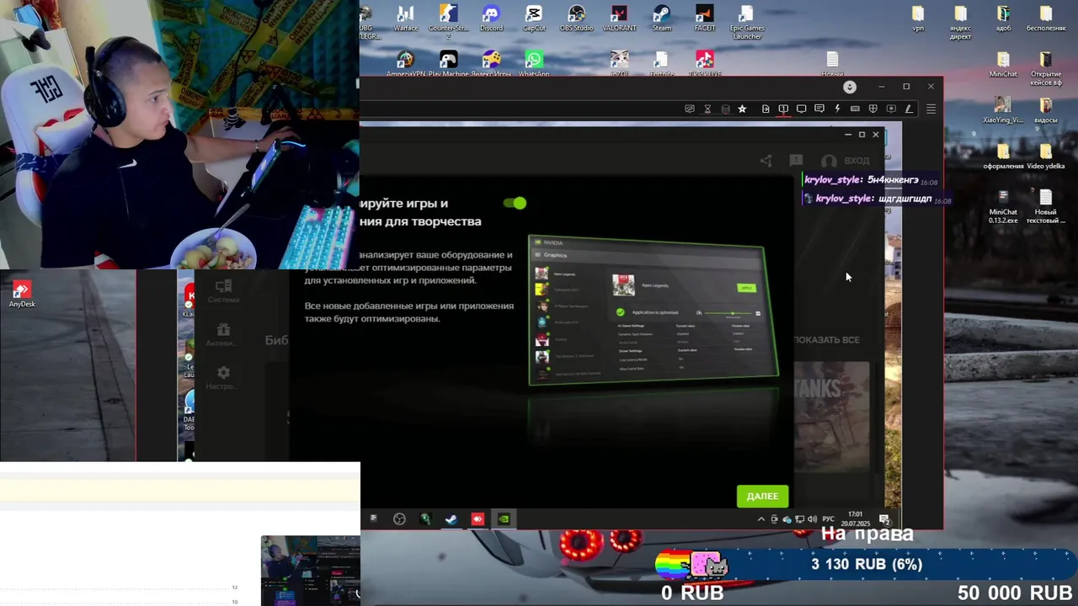Launch FACEIT from the desktop

click(705, 19)
